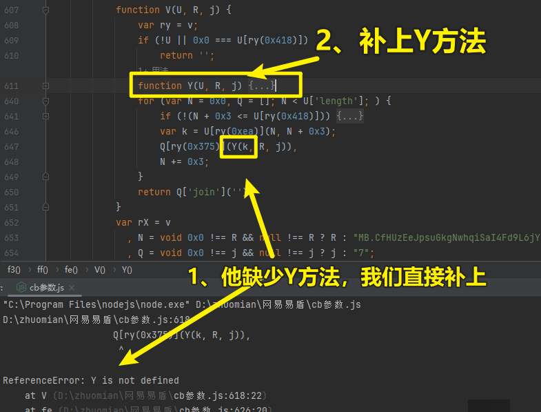
Task: Collapse function V at line 607
Action: click(46, 10)
